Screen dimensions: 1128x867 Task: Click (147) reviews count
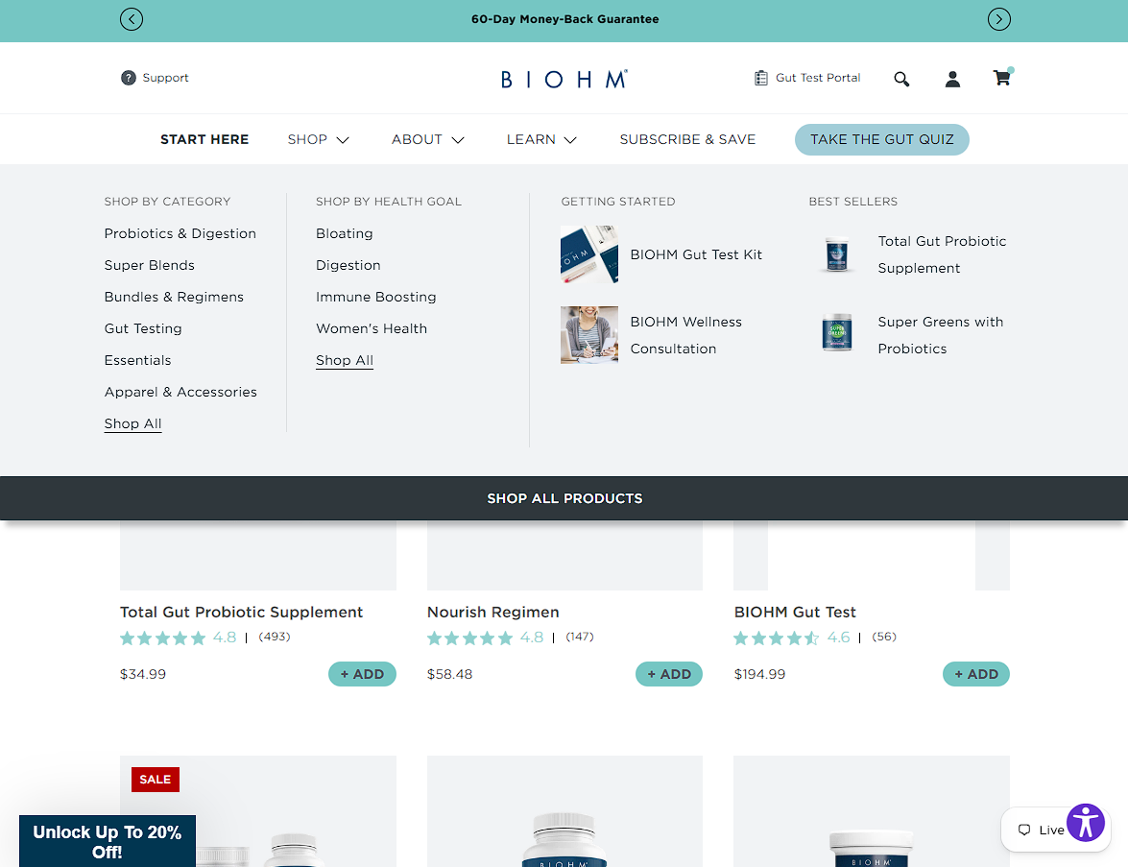(580, 637)
